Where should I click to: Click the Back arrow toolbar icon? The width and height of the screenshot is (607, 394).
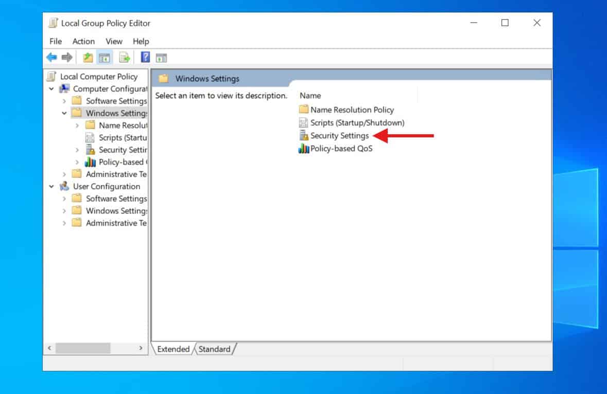coord(51,58)
